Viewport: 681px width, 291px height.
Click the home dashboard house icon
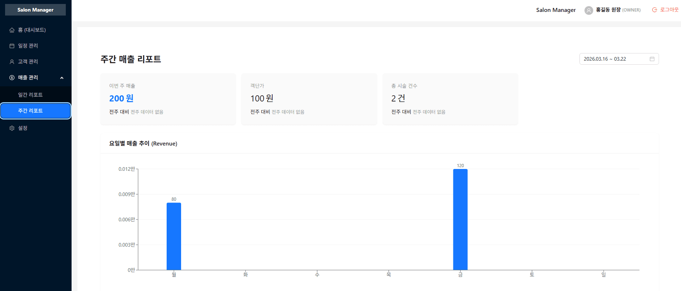pyautogui.click(x=12, y=30)
